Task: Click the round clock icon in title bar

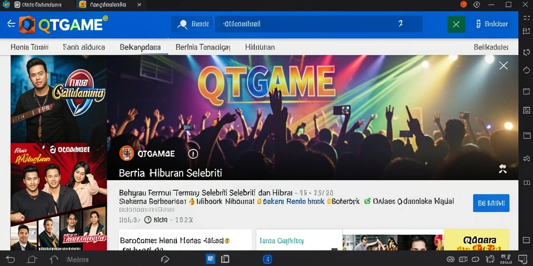Action: (x=477, y=4)
